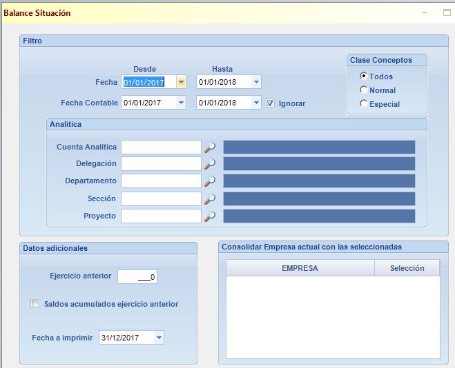Click the EMPRESA column header
The image size is (455, 368).
[300, 268]
